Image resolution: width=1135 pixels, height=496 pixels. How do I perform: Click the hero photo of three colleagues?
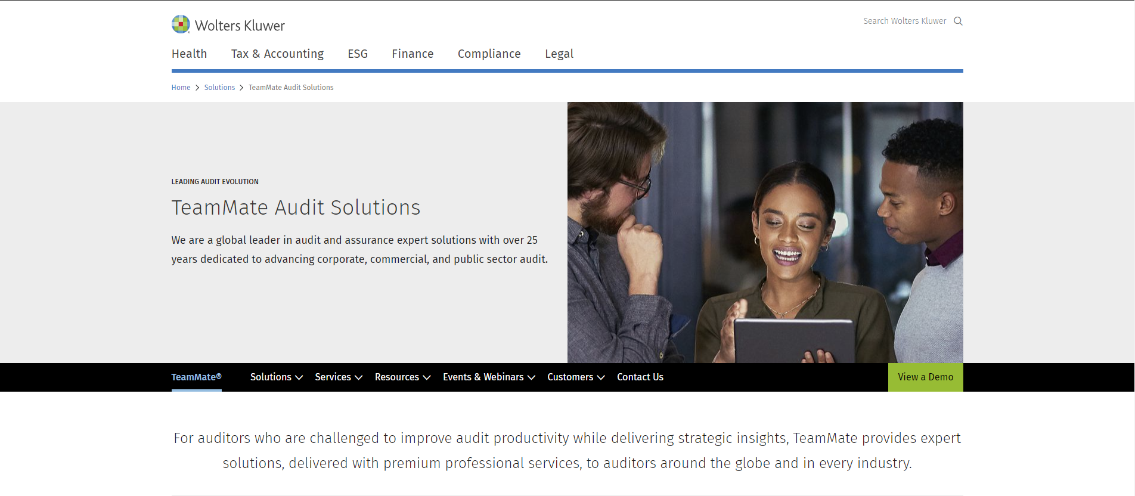[x=765, y=232]
